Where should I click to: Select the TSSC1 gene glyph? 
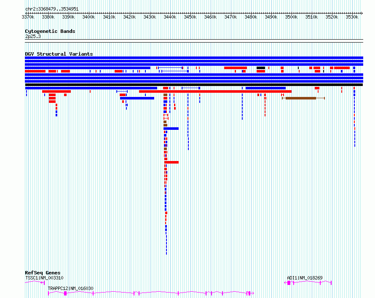35,283
